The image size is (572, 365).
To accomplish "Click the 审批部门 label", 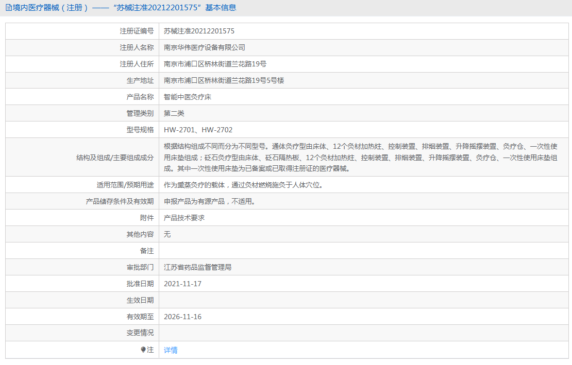I will pyautogui.click(x=140, y=267).
